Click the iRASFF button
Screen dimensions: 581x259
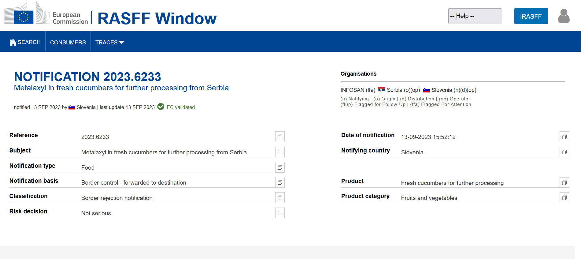click(x=531, y=16)
